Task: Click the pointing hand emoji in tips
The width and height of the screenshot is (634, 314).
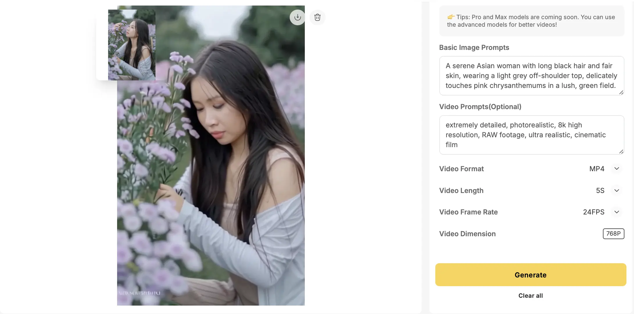Action: coord(451,17)
